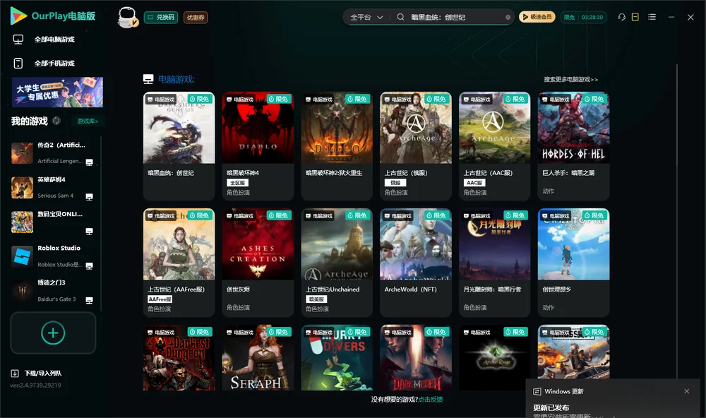
Task: Click the PC icon on the 数码宝贝 row
Action: coord(89,231)
